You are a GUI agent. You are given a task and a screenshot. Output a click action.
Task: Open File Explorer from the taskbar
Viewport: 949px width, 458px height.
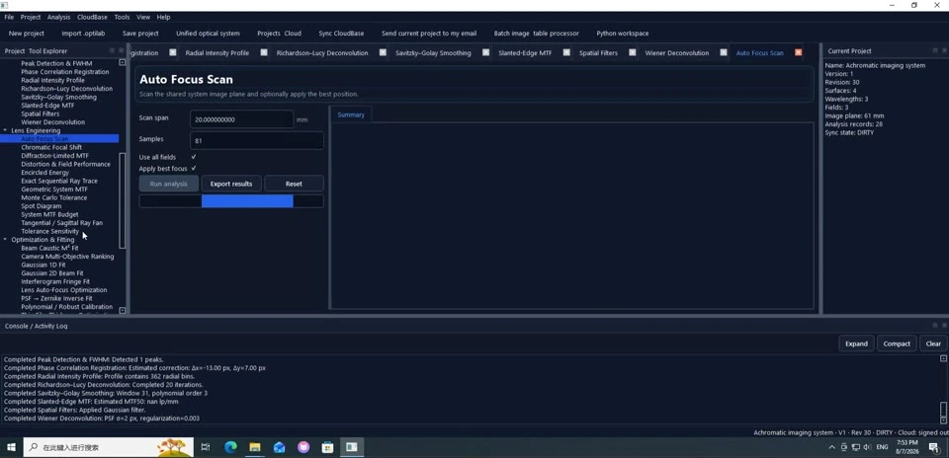click(x=255, y=447)
